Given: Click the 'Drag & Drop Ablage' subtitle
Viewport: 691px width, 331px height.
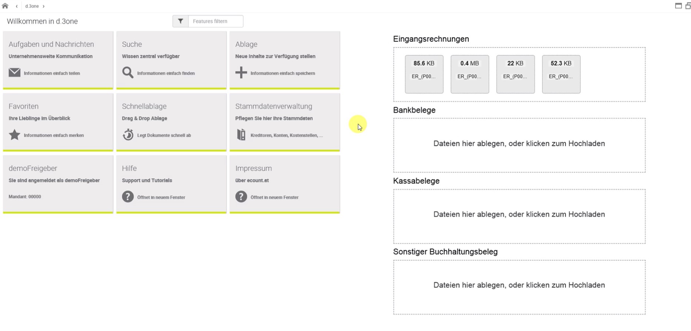Looking at the screenshot, I should (x=144, y=118).
